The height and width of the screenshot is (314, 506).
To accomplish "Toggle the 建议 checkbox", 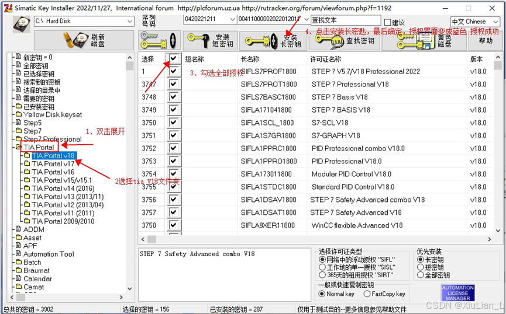I will [x=388, y=22].
